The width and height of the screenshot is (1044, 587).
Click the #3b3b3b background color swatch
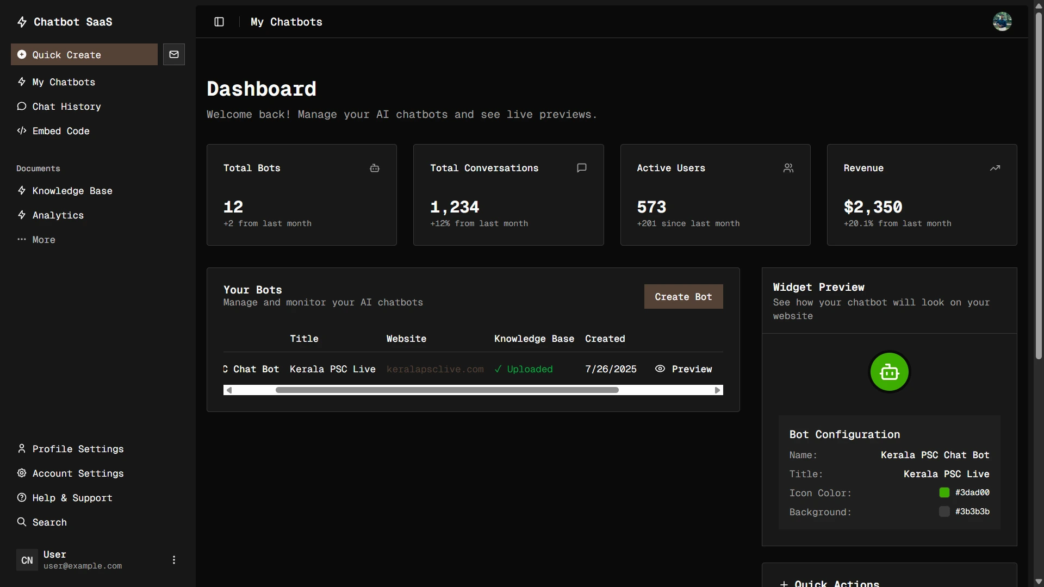(944, 511)
